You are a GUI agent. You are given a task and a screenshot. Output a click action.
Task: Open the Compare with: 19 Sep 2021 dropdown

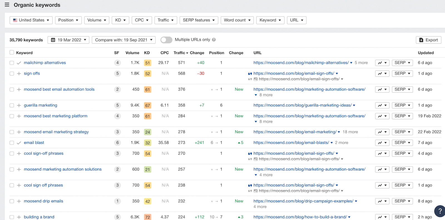[x=124, y=40]
